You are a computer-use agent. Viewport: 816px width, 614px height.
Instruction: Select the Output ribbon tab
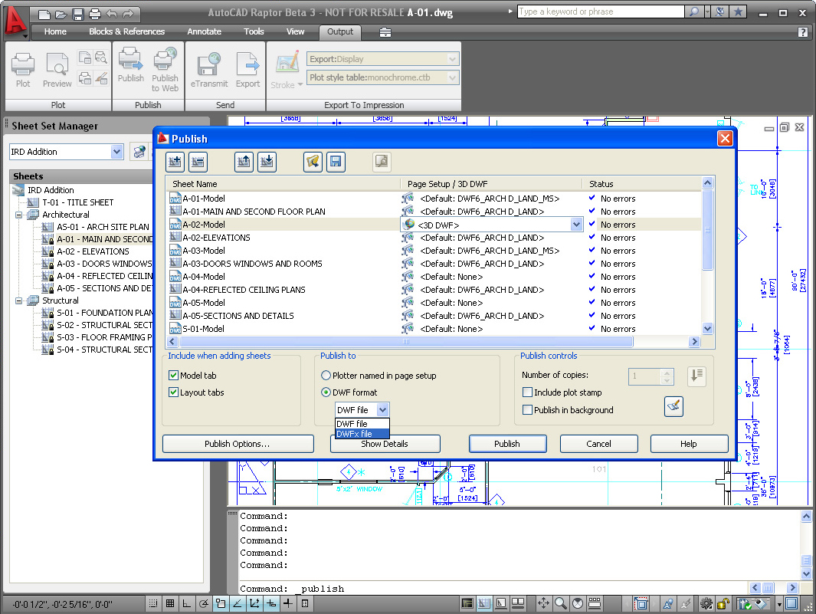(x=340, y=31)
